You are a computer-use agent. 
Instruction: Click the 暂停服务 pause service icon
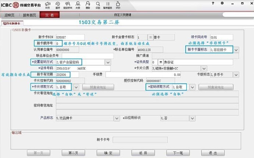pyautogui.click(x=108, y=5)
